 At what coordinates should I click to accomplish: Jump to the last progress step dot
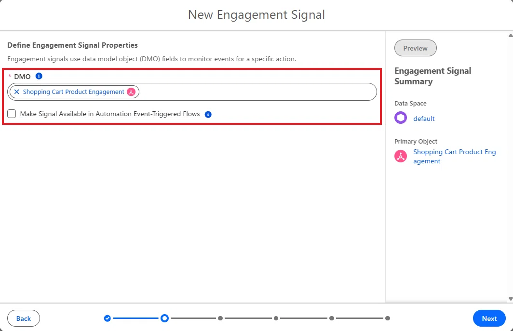pyautogui.click(x=387, y=318)
